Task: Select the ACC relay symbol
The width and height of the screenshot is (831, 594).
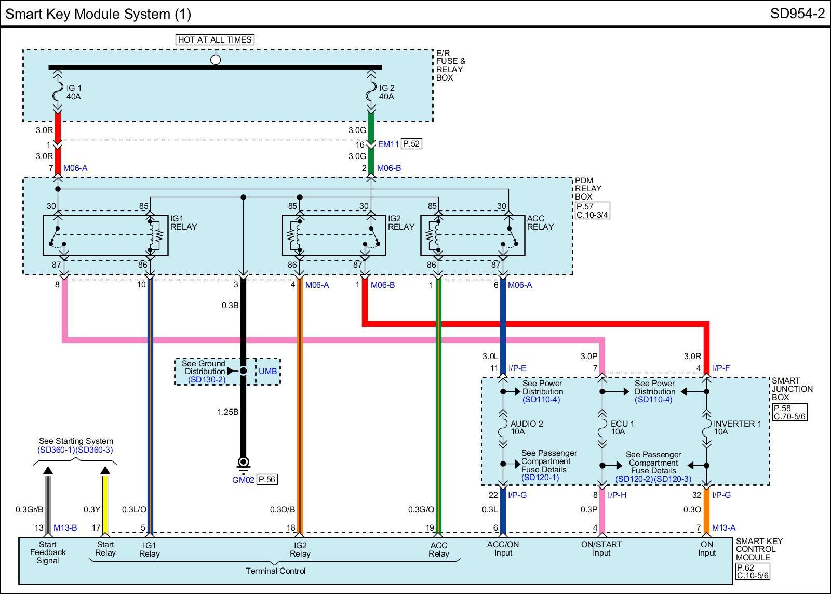Action: [472, 235]
